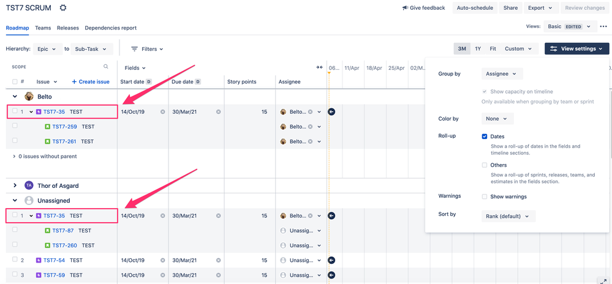Open issue link TST7-260
This screenshot has height=284, width=612.
coord(65,245)
